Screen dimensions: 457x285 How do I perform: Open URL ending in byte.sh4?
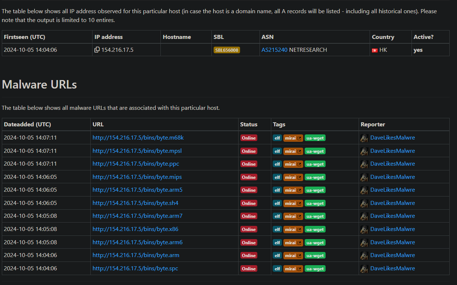135,203
